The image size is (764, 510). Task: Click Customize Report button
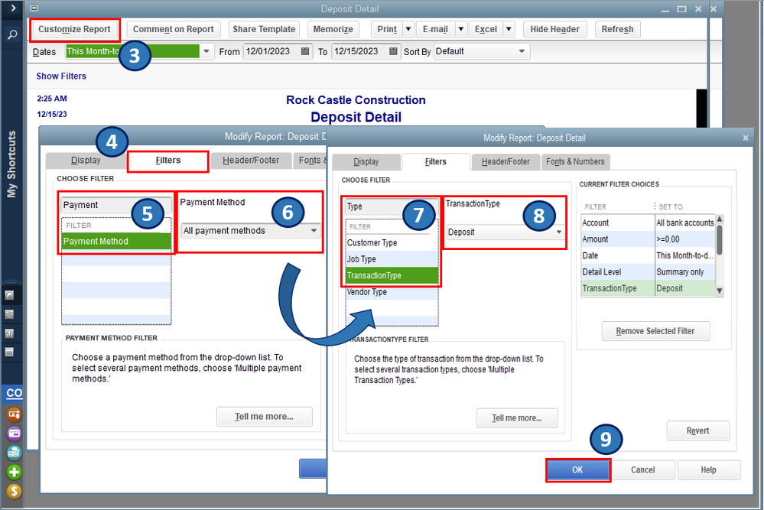[74, 29]
